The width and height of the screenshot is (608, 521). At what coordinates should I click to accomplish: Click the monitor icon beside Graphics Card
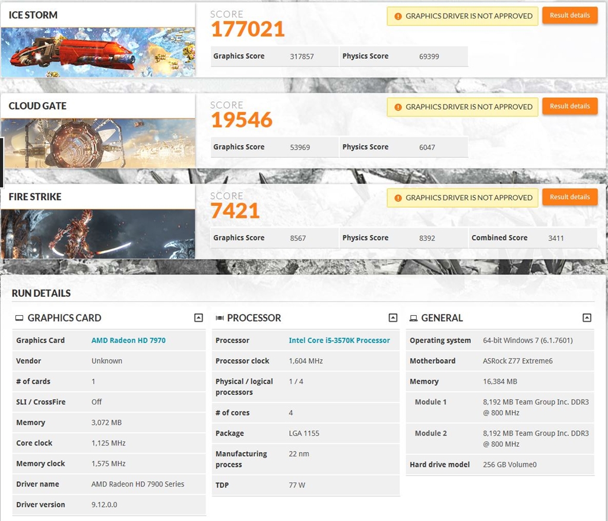coord(19,318)
